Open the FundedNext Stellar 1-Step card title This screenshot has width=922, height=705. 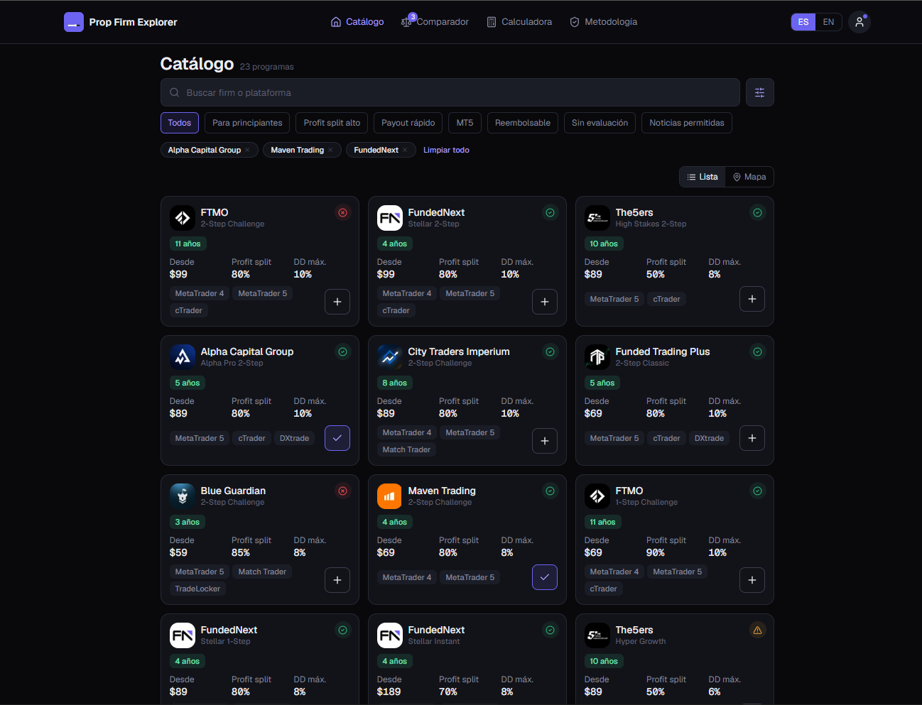point(229,630)
